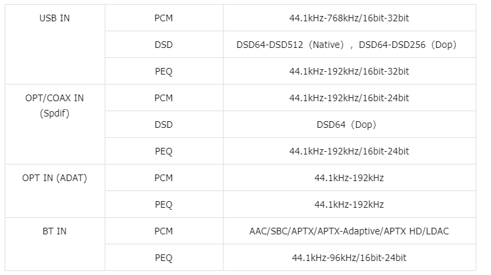This screenshot has width=491, height=275.
Task: Select the DSD cell under USB IN
Action: pos(163,45)
